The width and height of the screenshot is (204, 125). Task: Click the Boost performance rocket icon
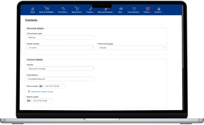click(106, 9)
